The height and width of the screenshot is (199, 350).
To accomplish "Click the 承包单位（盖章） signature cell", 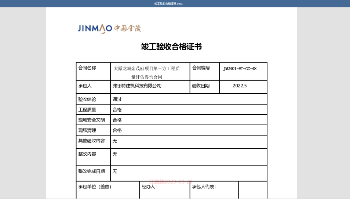I will [95, 187].
